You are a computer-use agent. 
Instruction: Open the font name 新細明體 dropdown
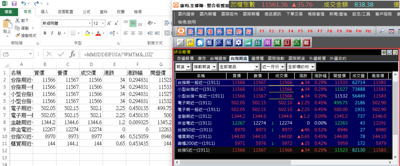(90, 23)
